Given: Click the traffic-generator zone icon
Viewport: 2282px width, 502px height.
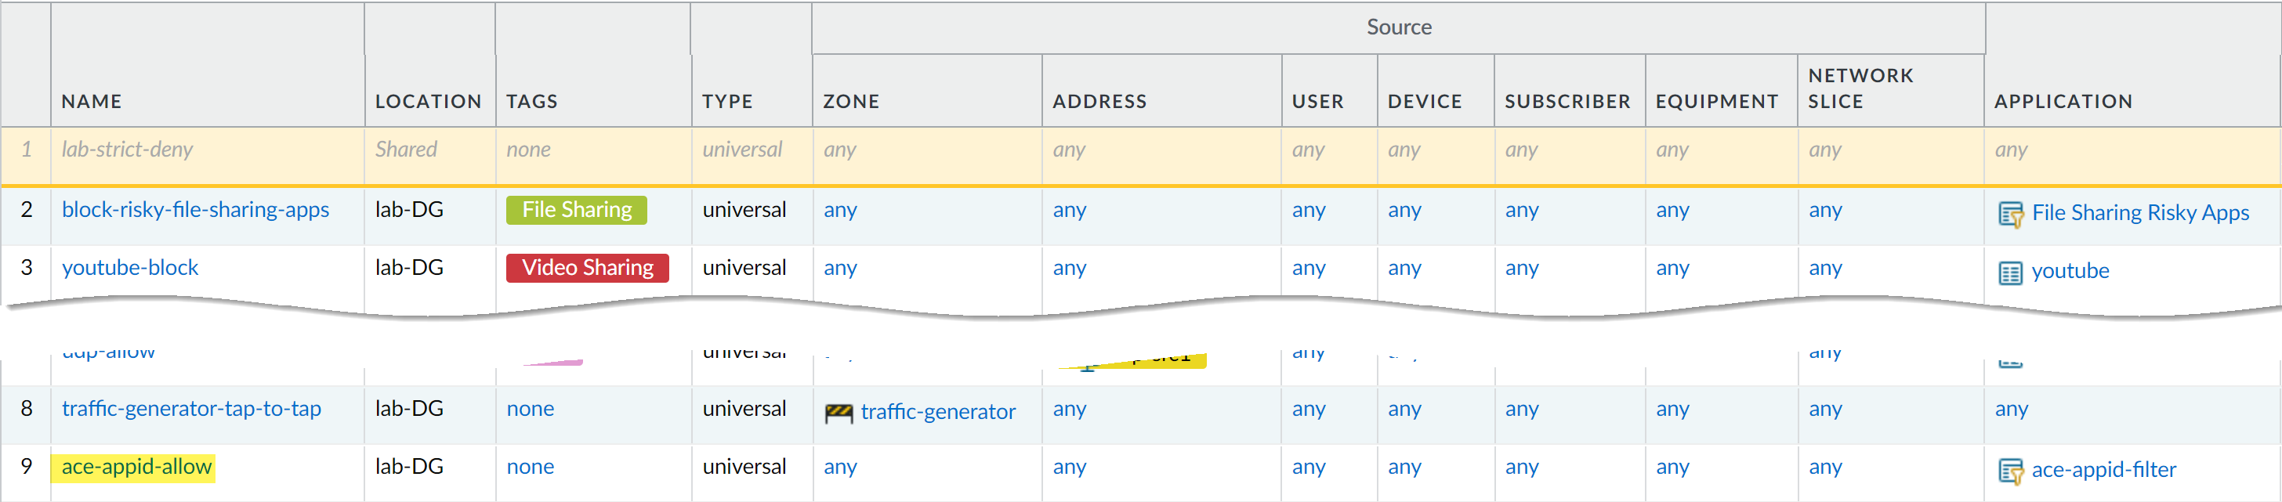Looking at the screenshot, I should (838, 413).
